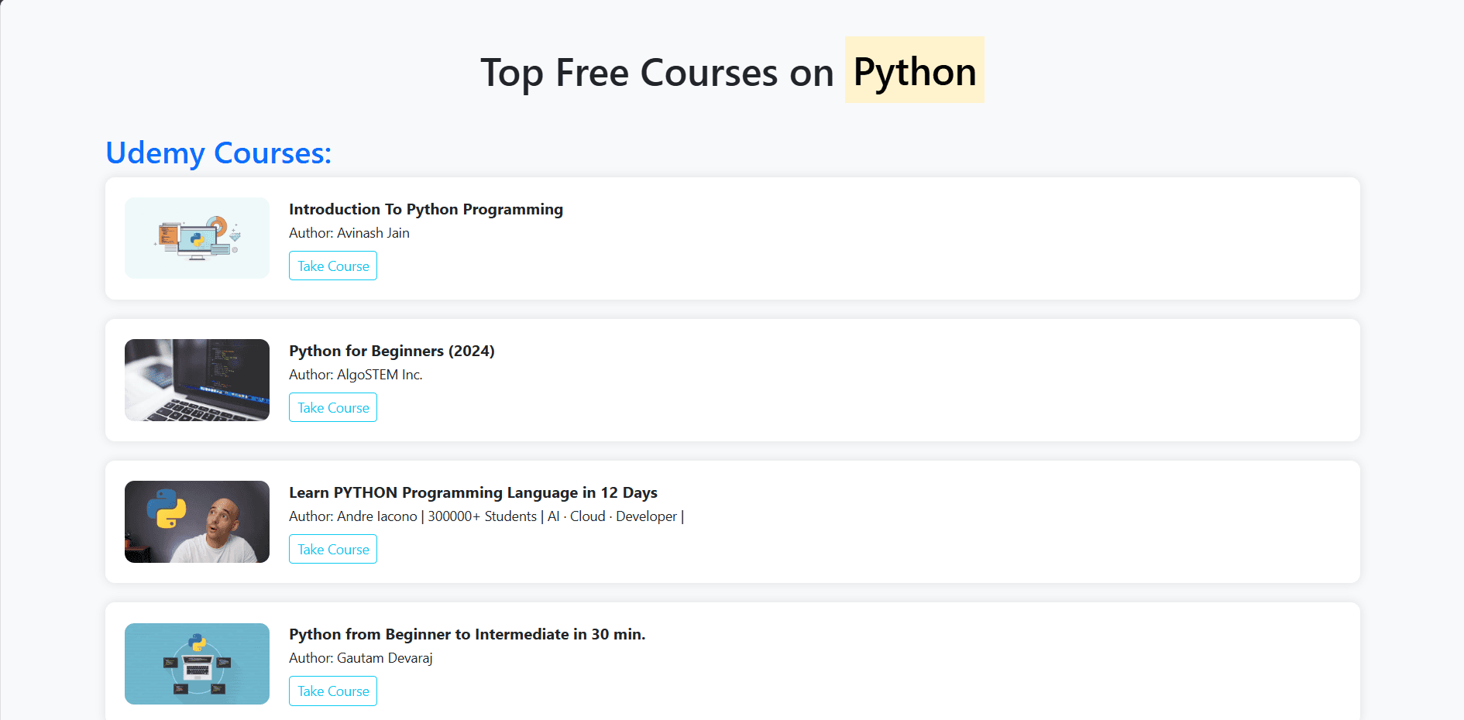Open Python from Beginner to Intermediate in 30 min

pos(466,634)
